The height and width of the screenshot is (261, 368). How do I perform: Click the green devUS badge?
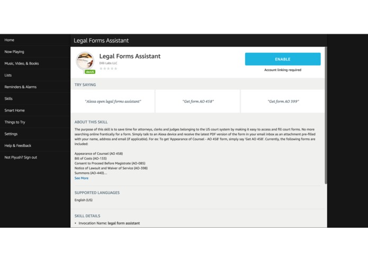[x=90, y=72]
